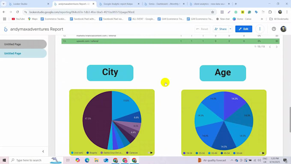The image size is (291, 164).
Task: Click the address bar URL
Action: click(82, 12)
